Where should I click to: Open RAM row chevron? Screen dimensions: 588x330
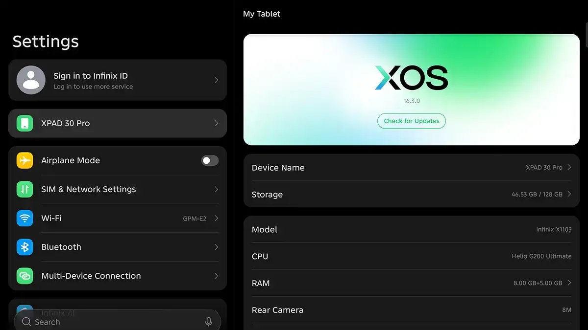coord(569,283)
